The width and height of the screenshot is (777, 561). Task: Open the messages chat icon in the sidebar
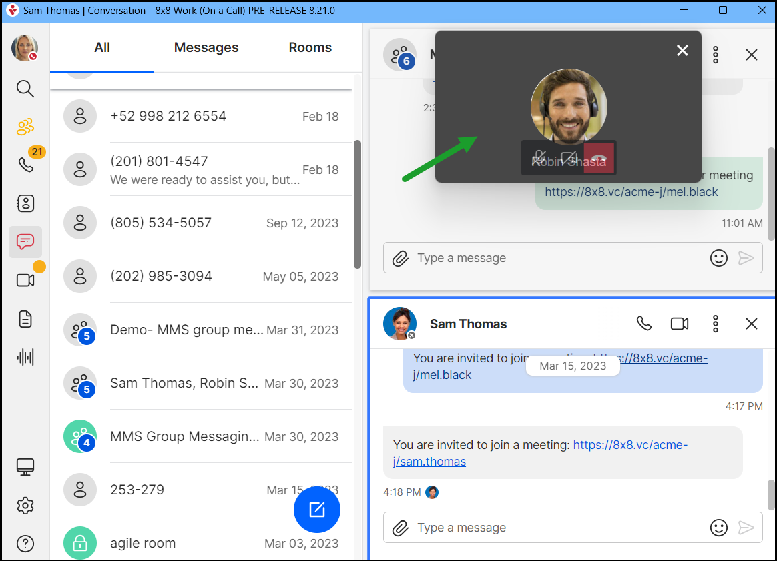(25, 241)
